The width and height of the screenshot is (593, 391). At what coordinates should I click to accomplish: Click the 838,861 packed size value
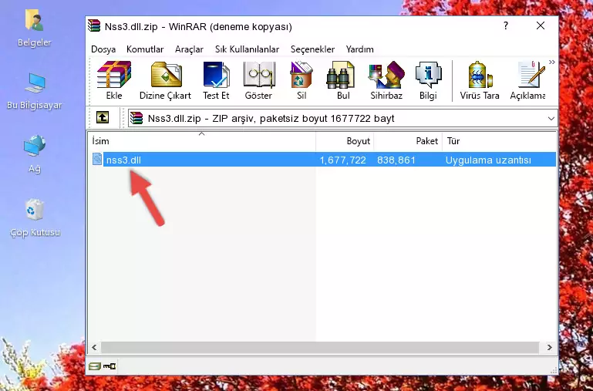(396, 160)
